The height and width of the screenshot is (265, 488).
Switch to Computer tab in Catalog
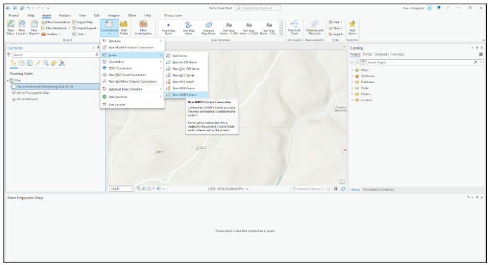click(381, 54)
